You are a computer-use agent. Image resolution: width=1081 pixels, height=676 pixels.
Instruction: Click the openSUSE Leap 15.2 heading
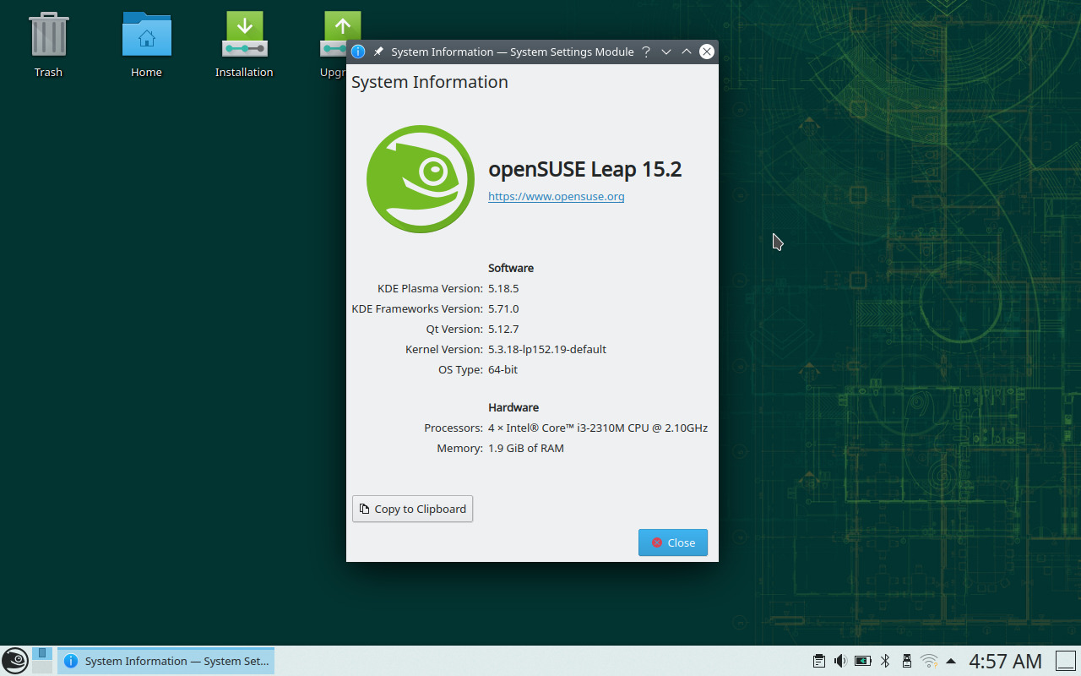585,169
